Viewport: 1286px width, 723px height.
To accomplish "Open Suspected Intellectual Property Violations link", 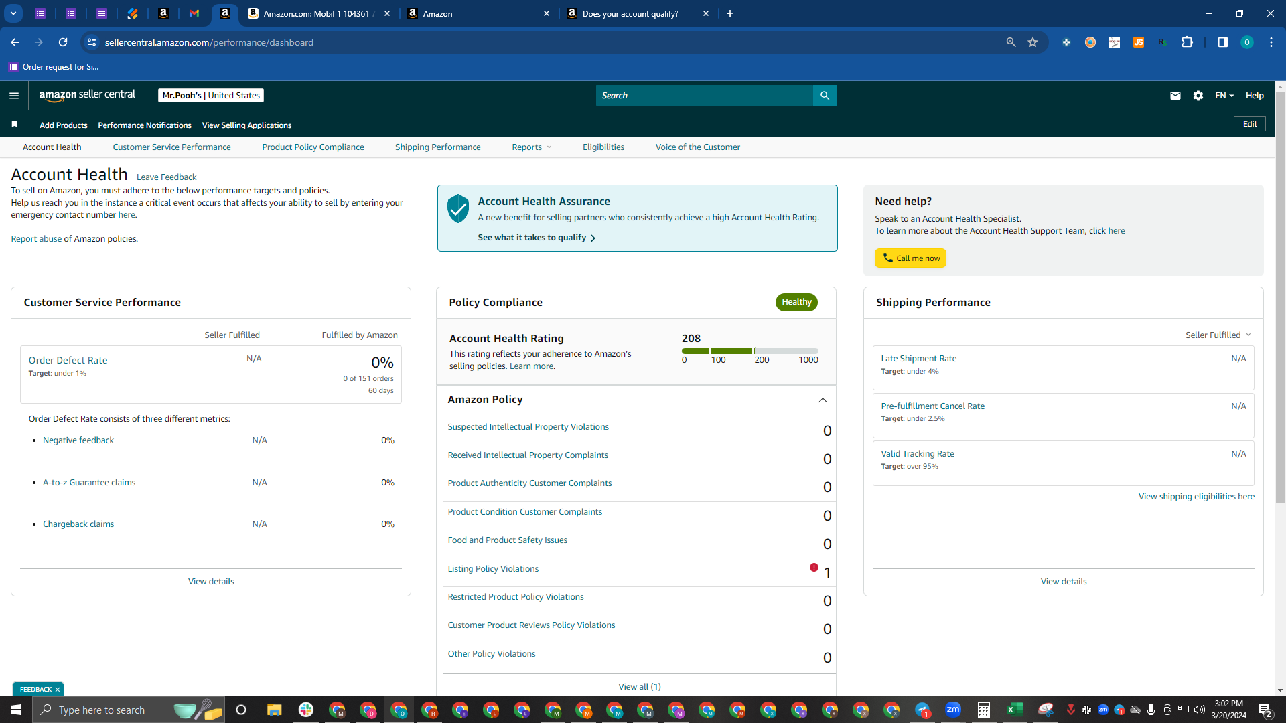I will [x=528, y=427].
